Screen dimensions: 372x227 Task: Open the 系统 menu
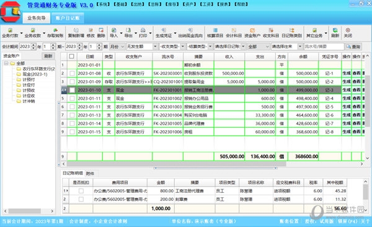point(103,4)
